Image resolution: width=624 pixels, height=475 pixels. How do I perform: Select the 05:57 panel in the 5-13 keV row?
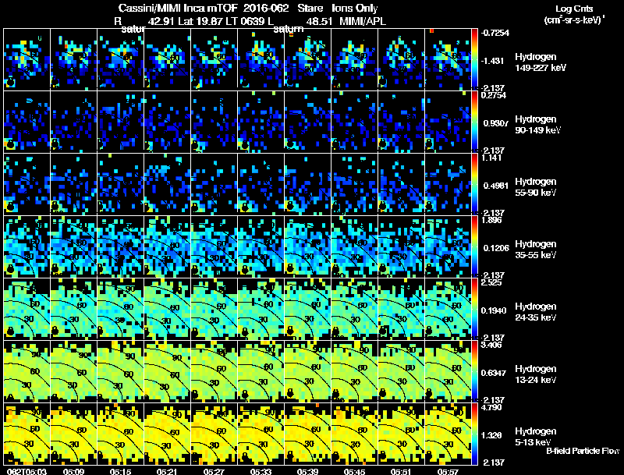[x=448, y=434]
